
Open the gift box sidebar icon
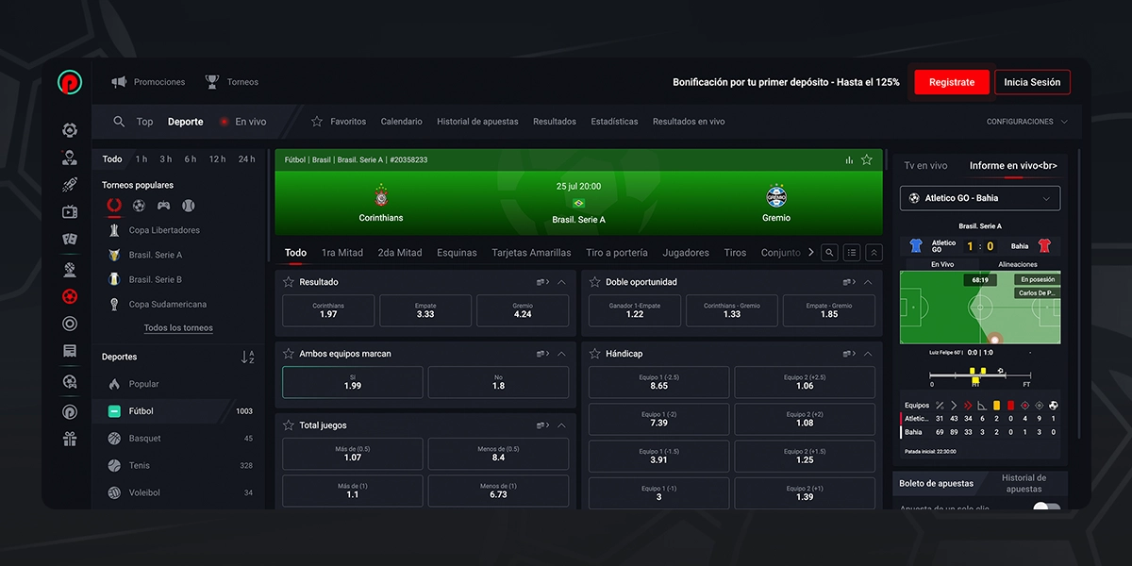click(x=70, y=439)
